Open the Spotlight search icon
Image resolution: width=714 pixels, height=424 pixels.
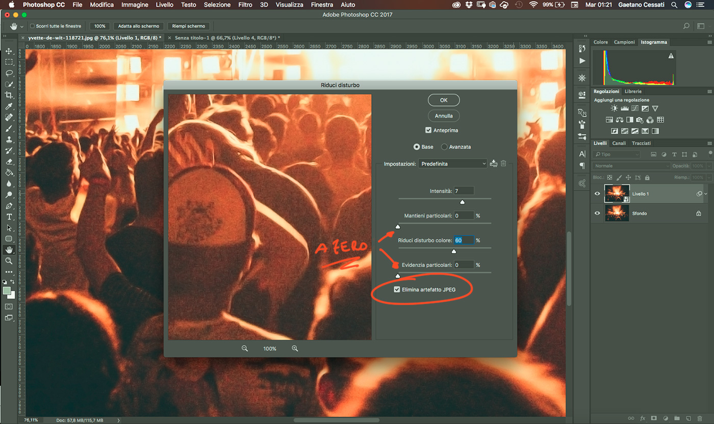tap(675, 5)
